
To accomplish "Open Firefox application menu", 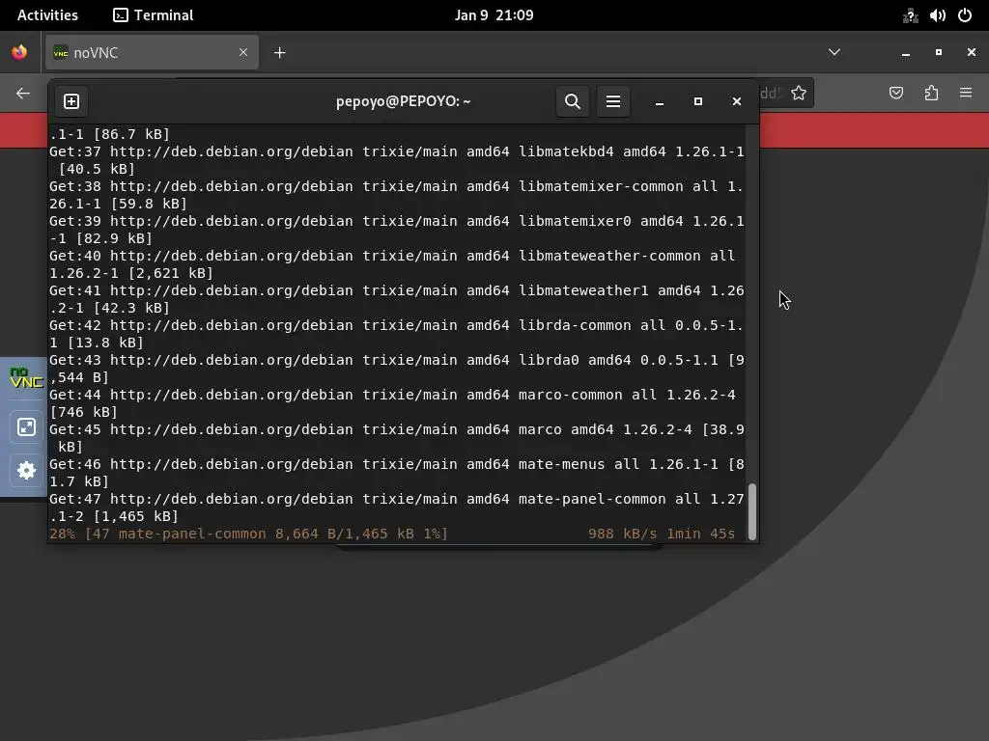I will (966, 94).
